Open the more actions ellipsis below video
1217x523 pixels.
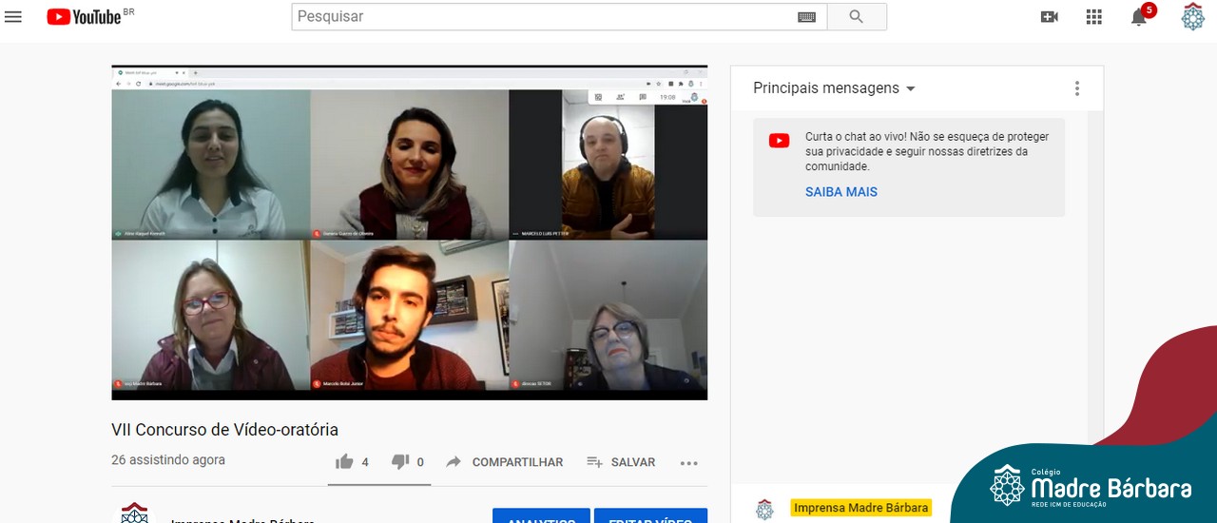tap(689, 463)
